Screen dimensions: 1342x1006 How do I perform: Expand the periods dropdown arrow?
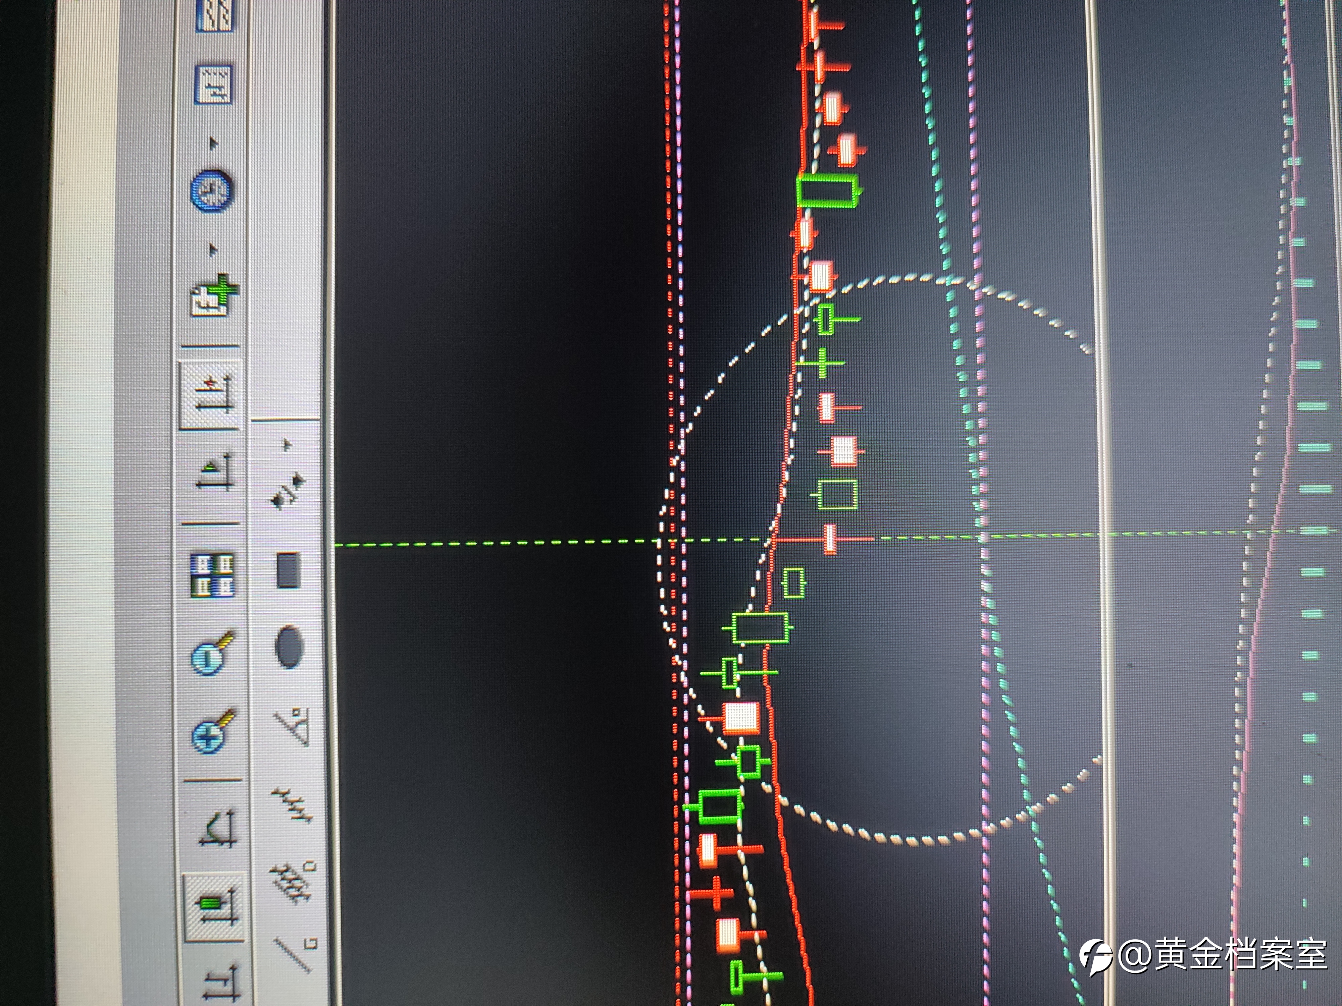point(213,143)
